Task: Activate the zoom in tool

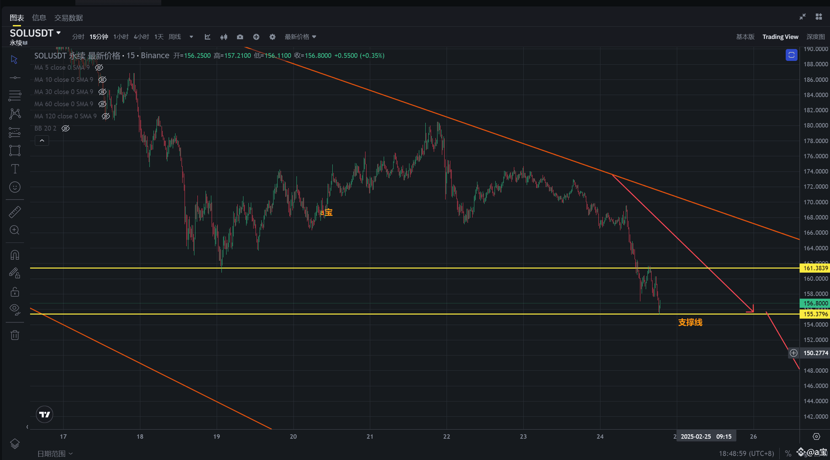Action: pos(15,230)
